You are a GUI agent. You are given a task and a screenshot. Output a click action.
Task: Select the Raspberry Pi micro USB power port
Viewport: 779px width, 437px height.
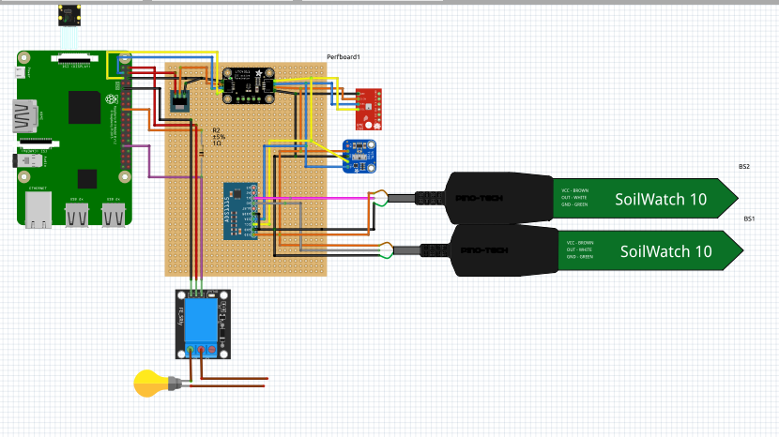click(20, 72)
